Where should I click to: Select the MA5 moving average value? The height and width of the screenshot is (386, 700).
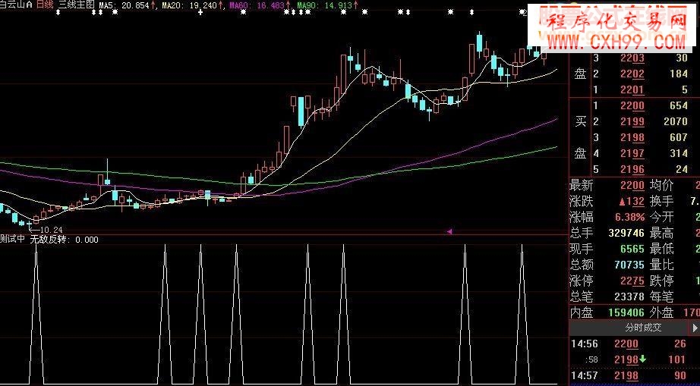(122, 5)
